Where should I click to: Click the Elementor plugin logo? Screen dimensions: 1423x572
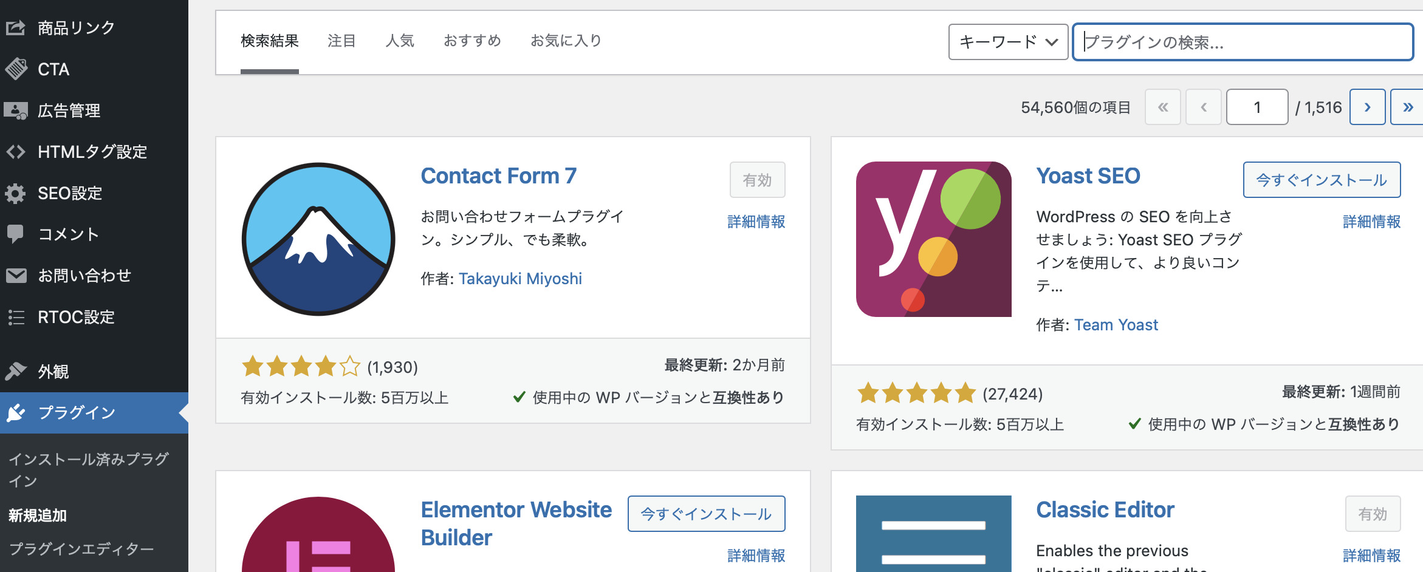(x=318, y=534)
